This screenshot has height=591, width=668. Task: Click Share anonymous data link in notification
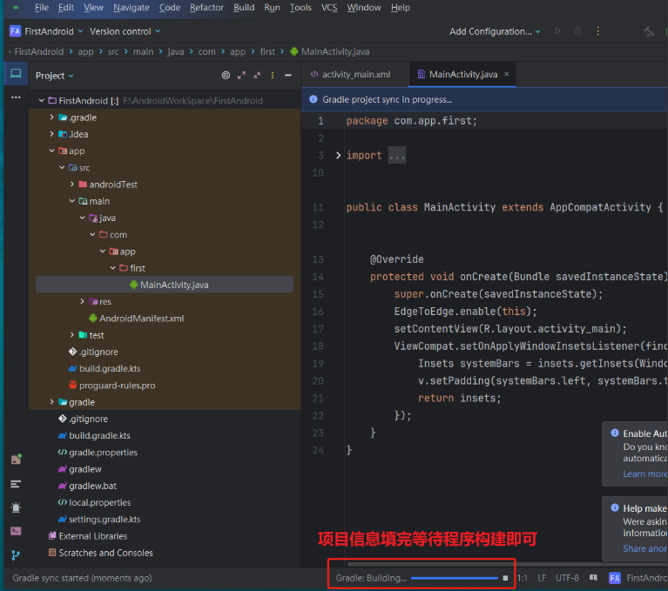(x=645, y=548)
